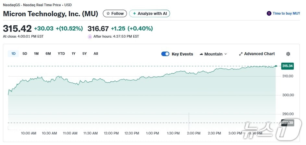306x145 pixels.
Task: Toggle the Key Events switch
Action: coord(165,54)
